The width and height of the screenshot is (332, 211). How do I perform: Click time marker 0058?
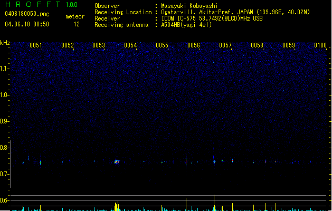257,45
